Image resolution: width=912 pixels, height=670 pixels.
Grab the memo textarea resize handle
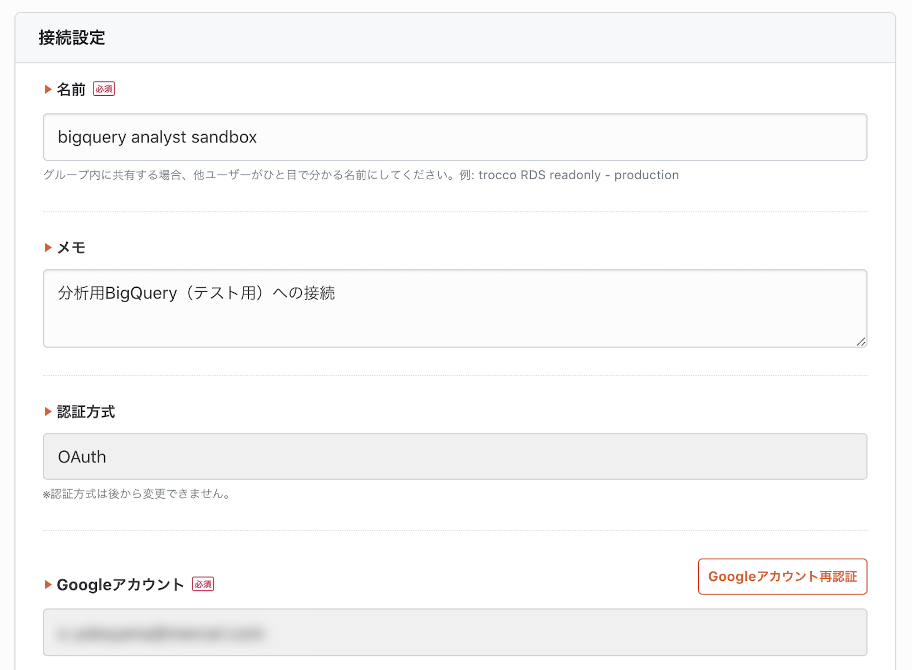pos(861,342)
